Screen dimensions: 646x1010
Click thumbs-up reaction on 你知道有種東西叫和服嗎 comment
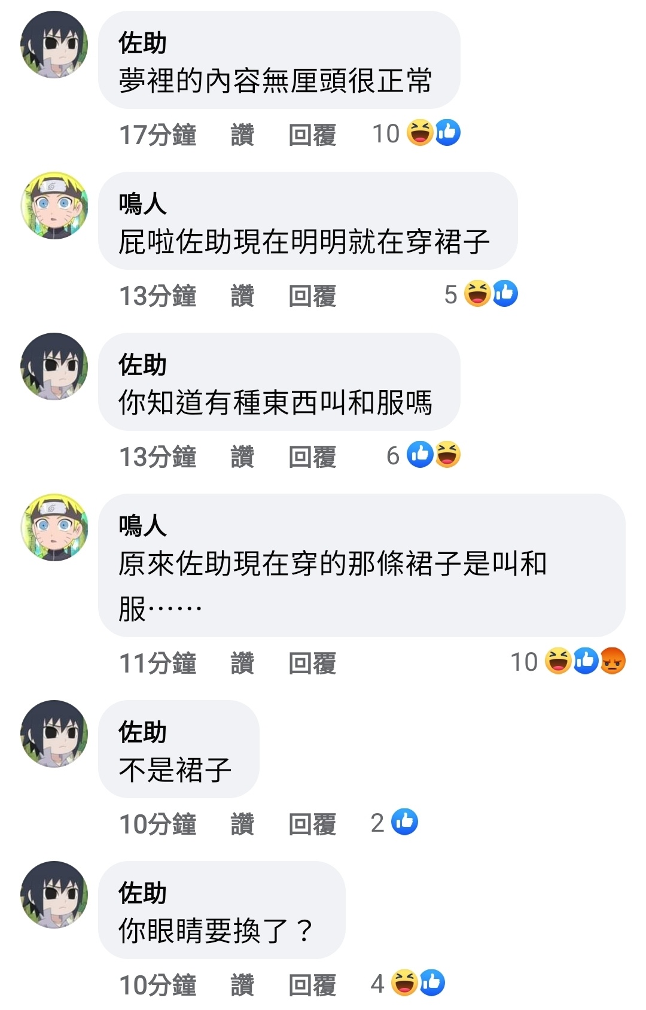pyautogui.click(x=420, y=455)
